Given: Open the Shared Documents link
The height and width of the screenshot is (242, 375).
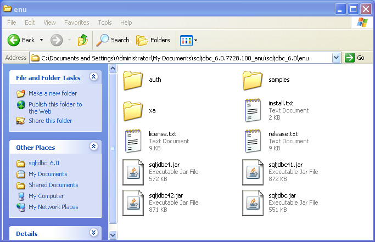Looking at the screenshot, I should click(53, 185).
